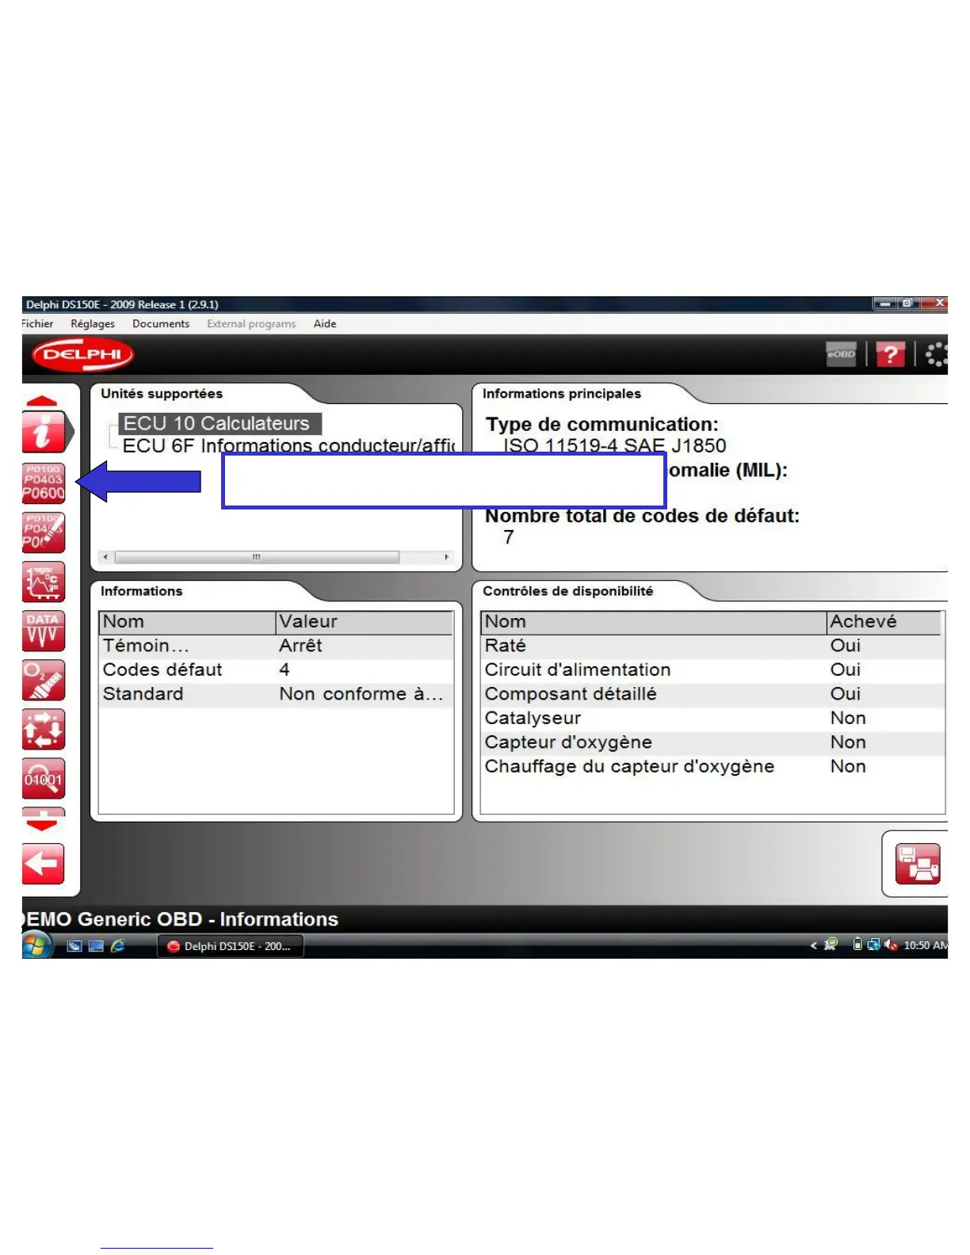This screenshot has height=1255, width=970.
Task: Click the Contrôles de disponibilité panel title
Action: coord(568,591)
